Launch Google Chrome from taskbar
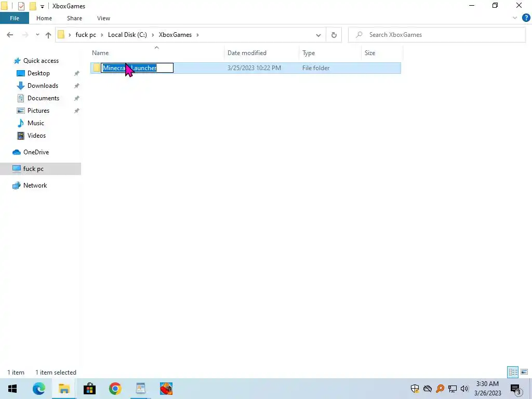The height and width of the screenshot is (399, 532). [x=115, y=389]
